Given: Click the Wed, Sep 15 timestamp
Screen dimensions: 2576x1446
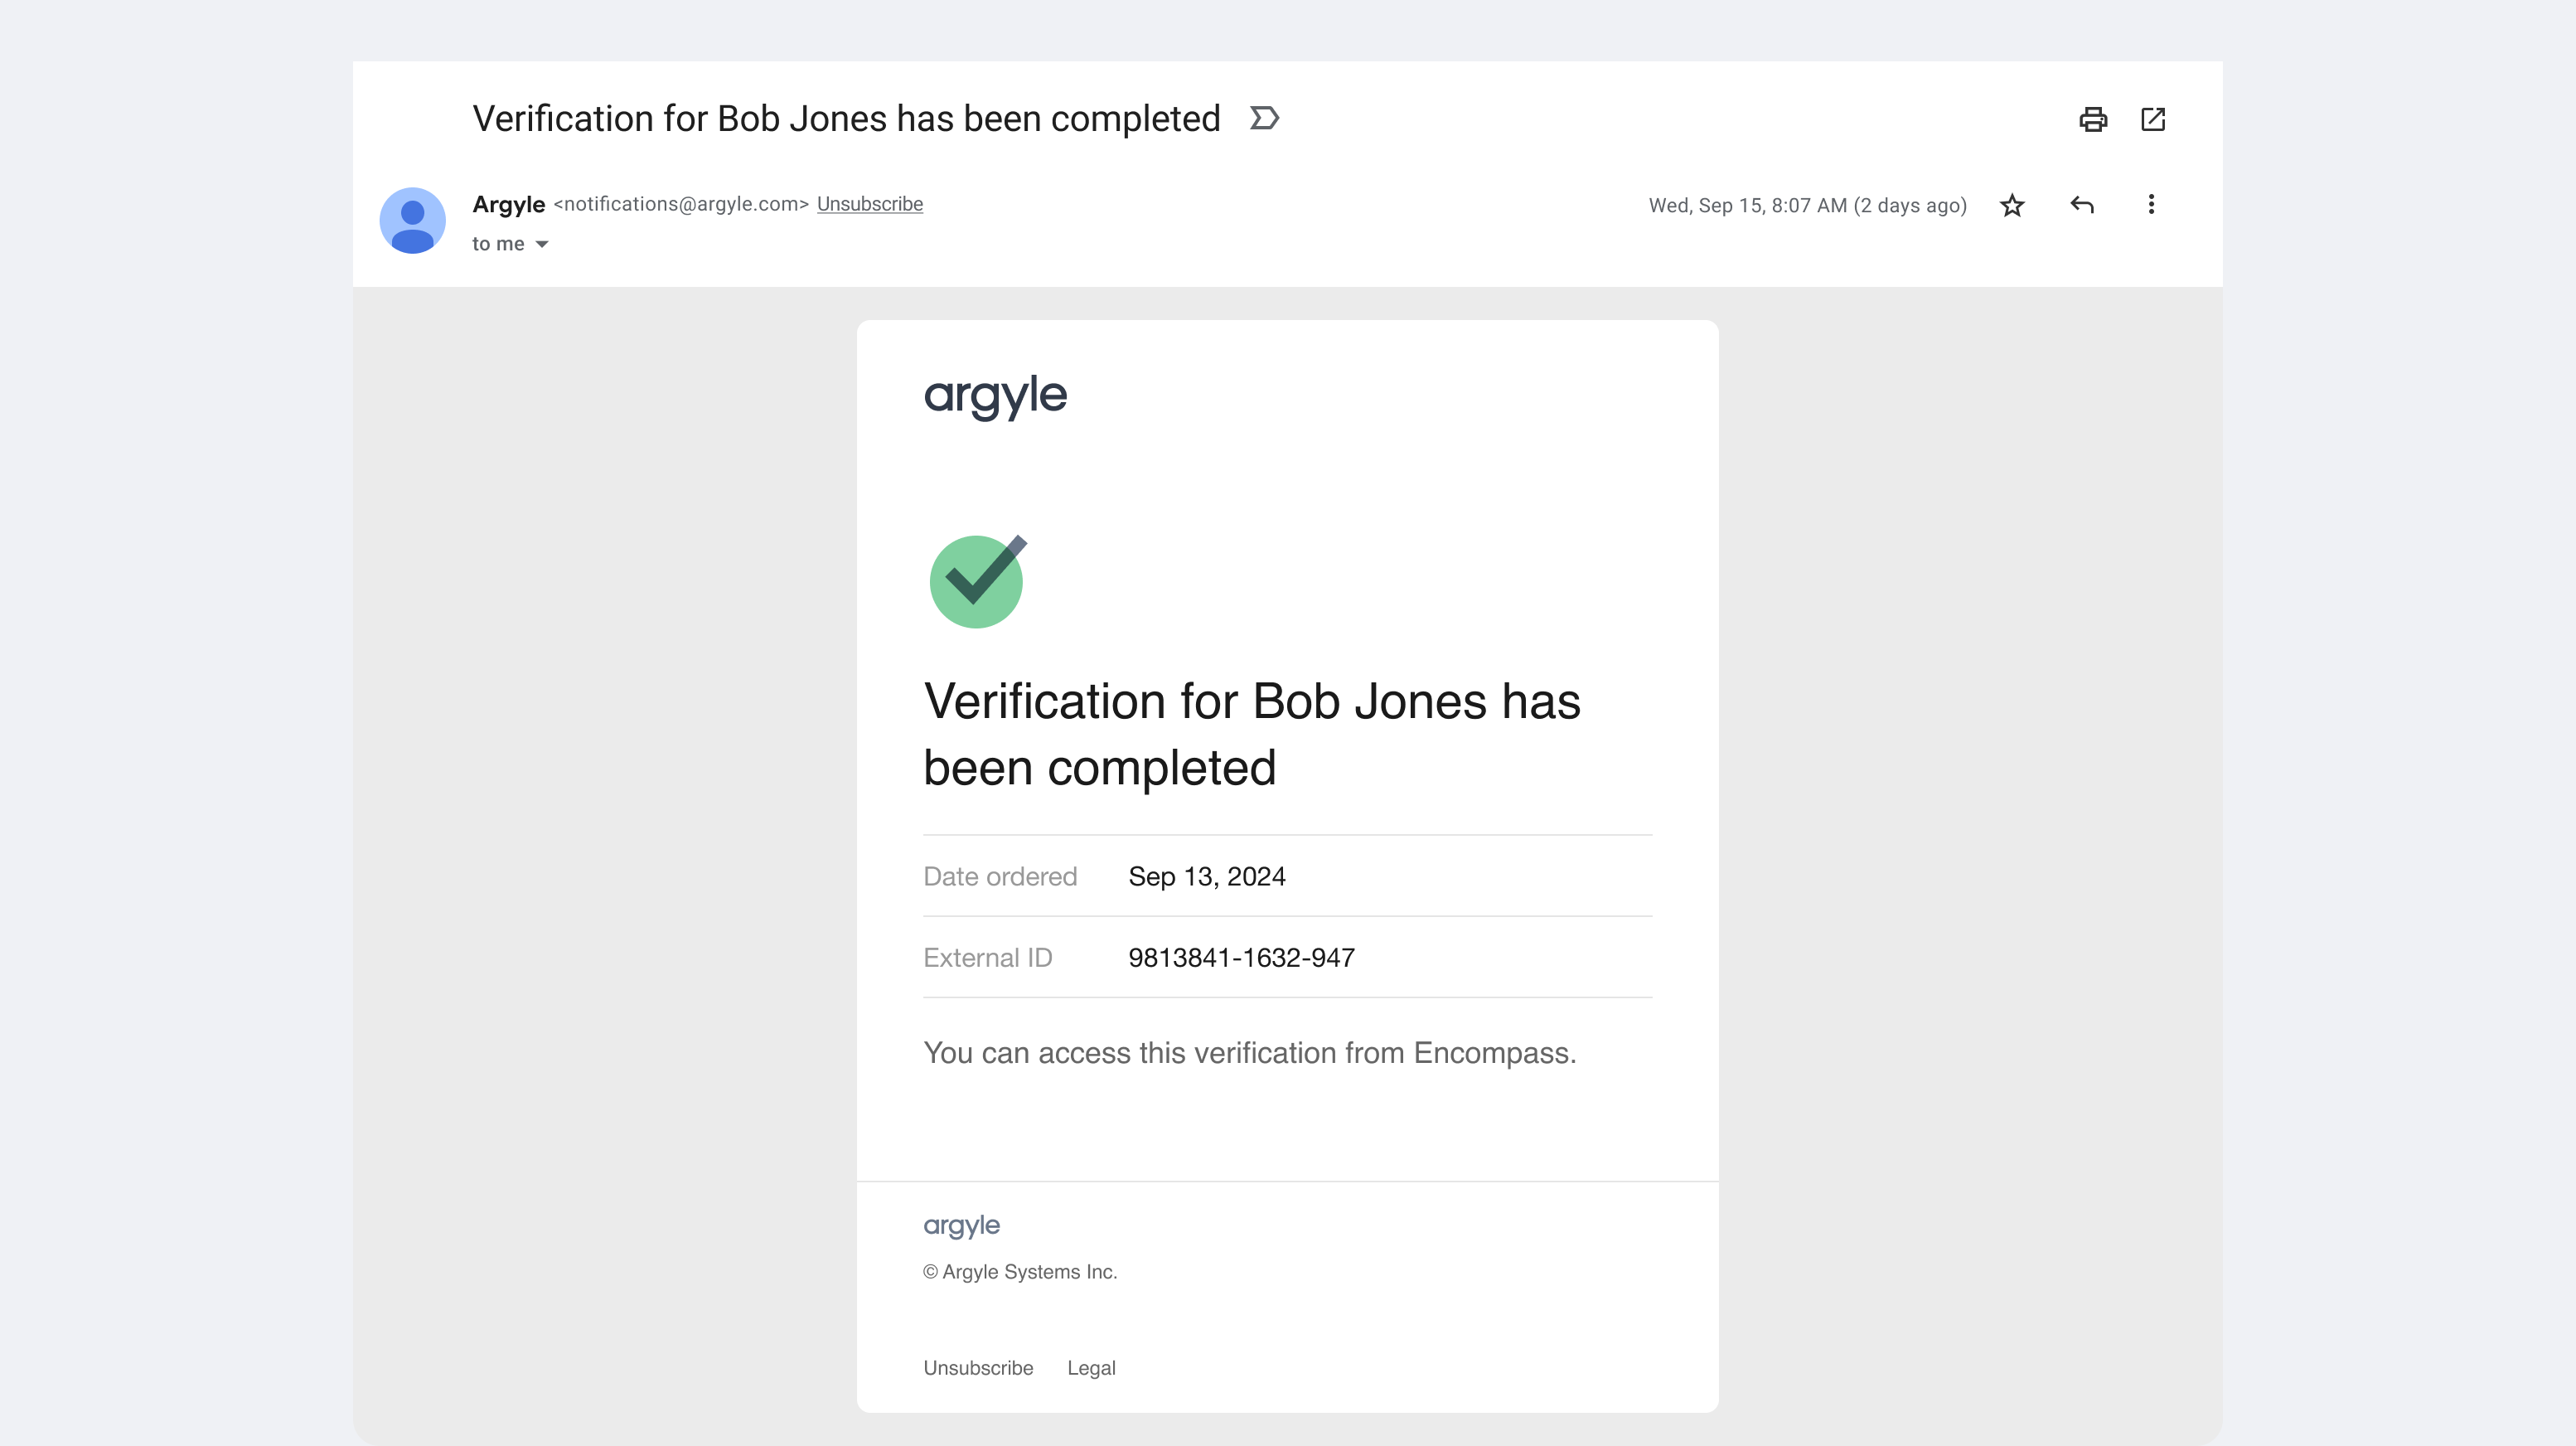Looking at the screenshot, I should [1807, 205].
